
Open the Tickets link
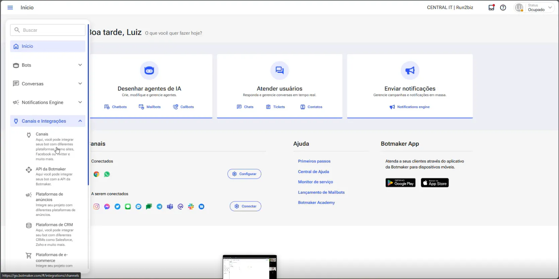[x=276, y=107]
